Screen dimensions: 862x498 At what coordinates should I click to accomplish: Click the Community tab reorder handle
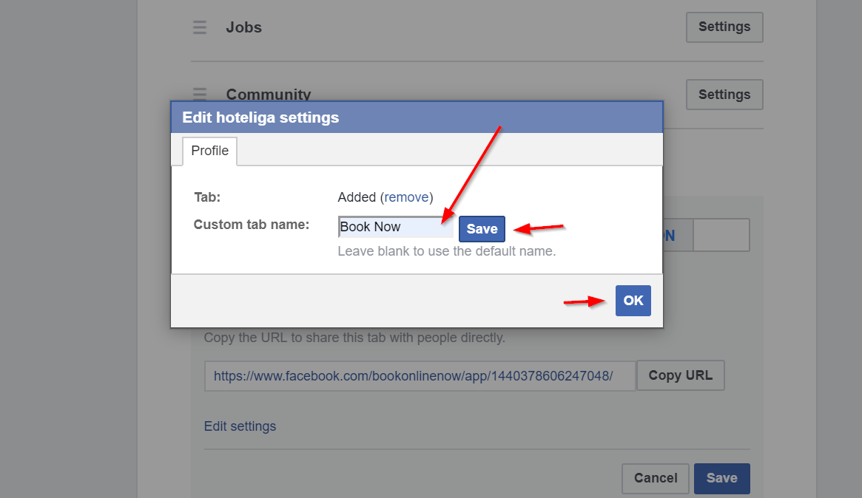tap(200, 93)
